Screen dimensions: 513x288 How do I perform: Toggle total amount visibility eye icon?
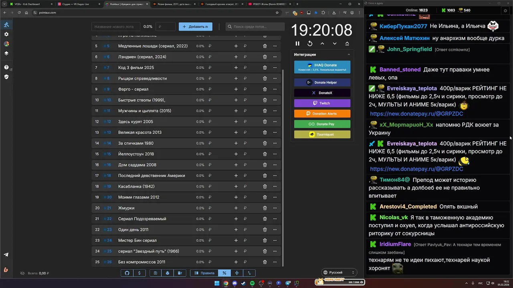[22, 273]
